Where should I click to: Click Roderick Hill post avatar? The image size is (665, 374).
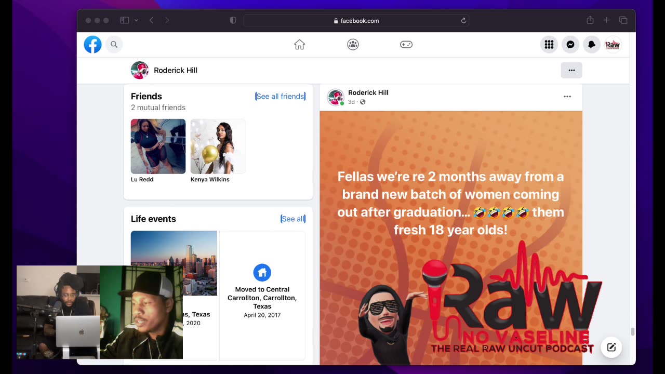point(336,97)
